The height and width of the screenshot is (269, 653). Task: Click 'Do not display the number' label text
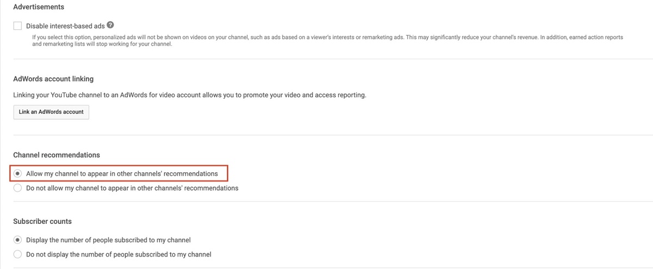pyautogui.click(x=119, y=254)
